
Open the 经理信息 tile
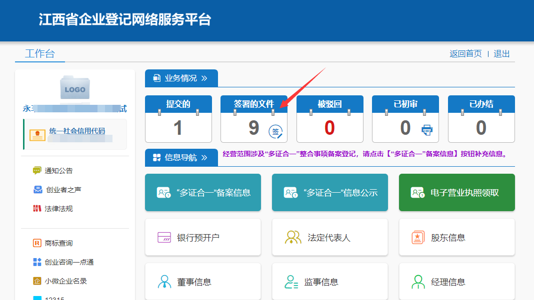pyautogui.click(x=456, y=282)
